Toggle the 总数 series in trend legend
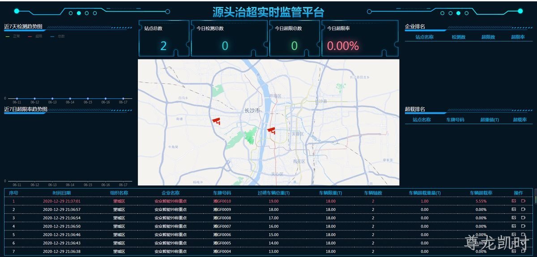 (58, 36)
